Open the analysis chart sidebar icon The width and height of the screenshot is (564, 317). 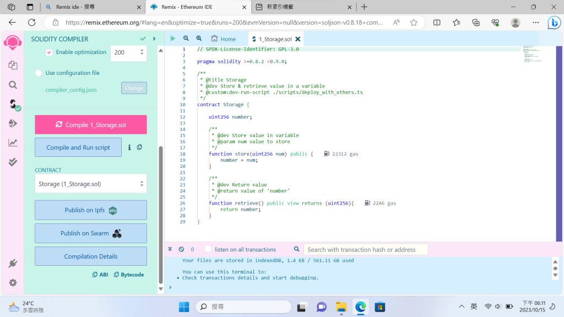pos(13,143)
